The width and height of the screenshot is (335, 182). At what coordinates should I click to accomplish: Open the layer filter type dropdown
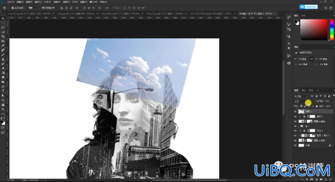click(301, 96)
